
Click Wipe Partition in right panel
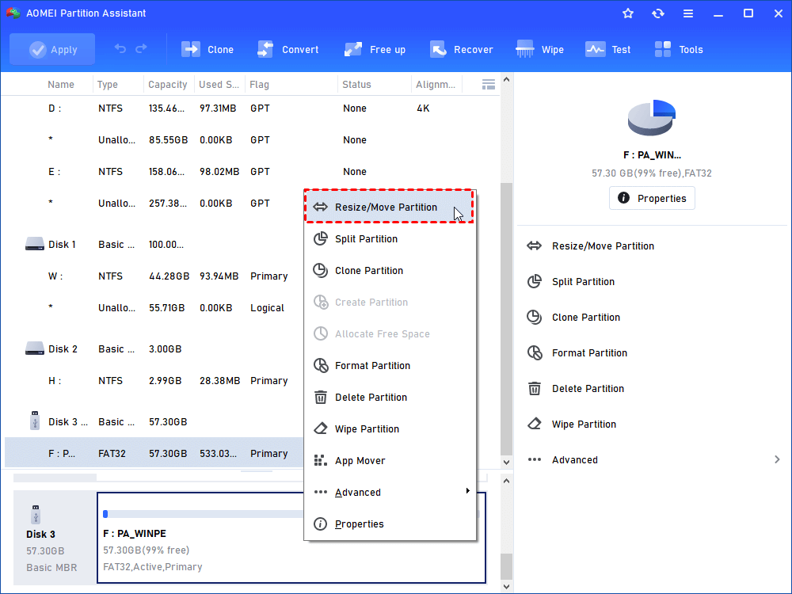click(x=571, y=424)
